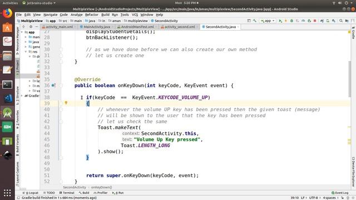Toggle the Device File Explorer side tab
This screenshot has width=356, height=200.
click(x=353, y=172)
